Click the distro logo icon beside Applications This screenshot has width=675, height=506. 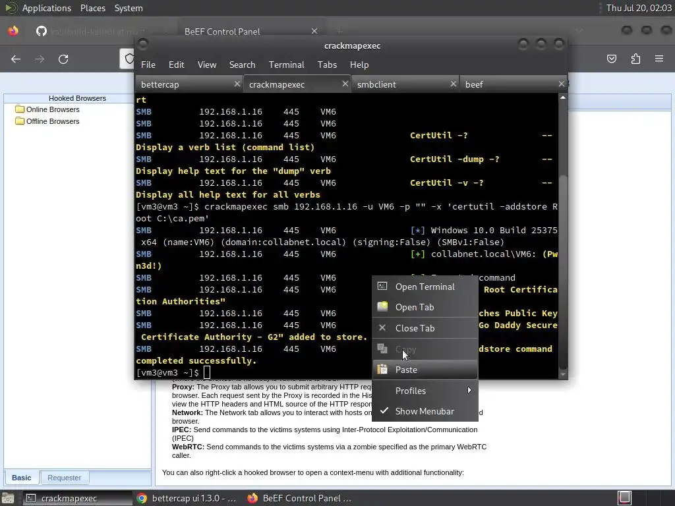11,8
